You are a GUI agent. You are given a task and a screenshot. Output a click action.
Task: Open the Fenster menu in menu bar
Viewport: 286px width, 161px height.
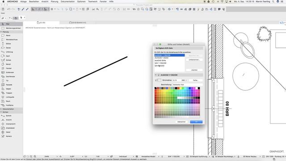point(103,1)
